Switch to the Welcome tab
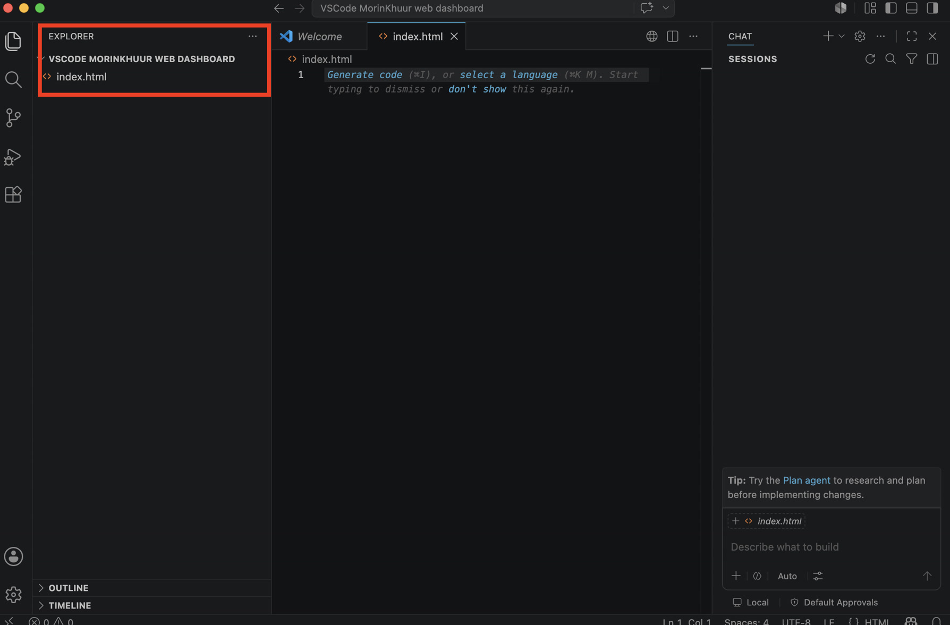The height and width of the screenshot is (625, 950). [319, 36]
